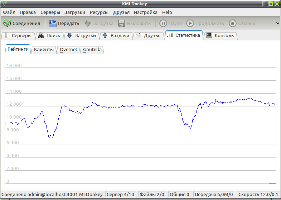The image size is (281, 200).
Task: Click the '4 000' axis label
Action: click(x=13, y=156)
